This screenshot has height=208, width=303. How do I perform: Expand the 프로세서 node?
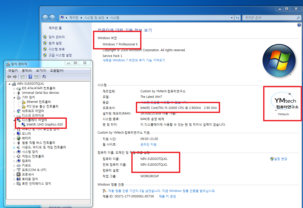pos(14,174)
